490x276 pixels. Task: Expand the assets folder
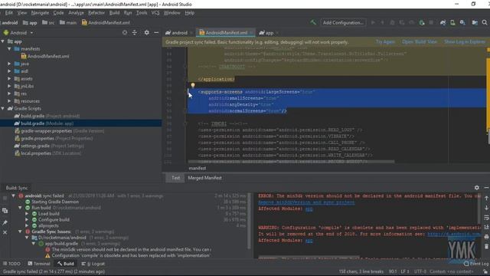9,78
